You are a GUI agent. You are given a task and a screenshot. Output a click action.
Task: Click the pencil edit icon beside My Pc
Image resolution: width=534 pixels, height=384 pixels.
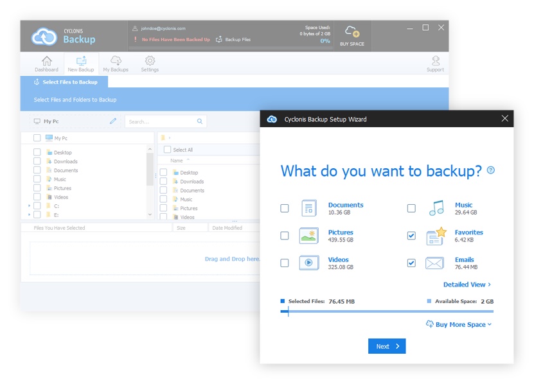point(113,121)
